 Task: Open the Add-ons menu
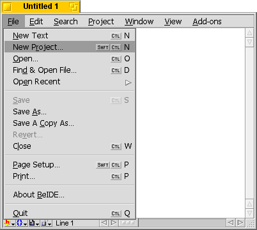pos(207,22)
